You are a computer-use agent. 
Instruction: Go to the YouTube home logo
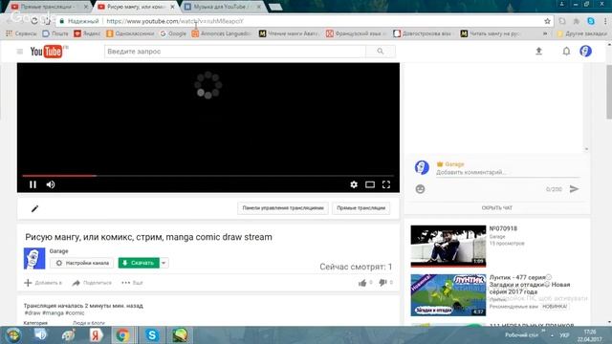click(x=47, y=52)
